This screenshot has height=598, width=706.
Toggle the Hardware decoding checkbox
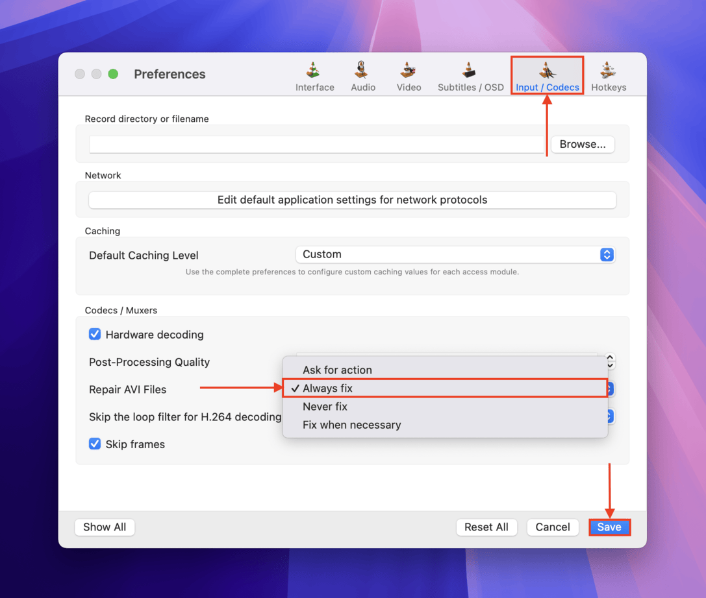tap(95, 334)
